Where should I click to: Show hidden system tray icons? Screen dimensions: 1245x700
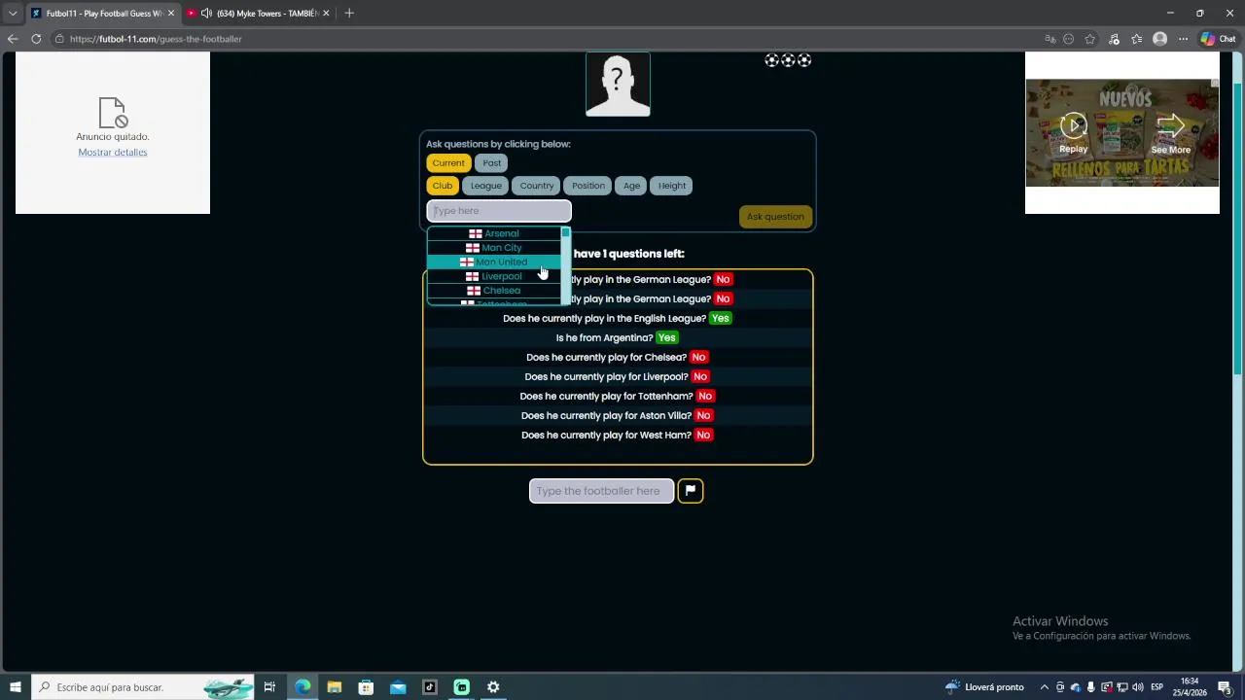(1045, 687)
